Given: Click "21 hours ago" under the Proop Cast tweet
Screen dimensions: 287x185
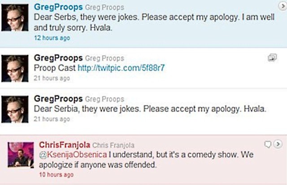Looking at the screenshot, I should (x=52, y=78).
